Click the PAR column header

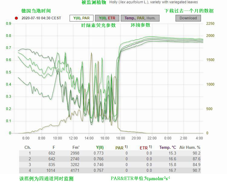(121, 148)
